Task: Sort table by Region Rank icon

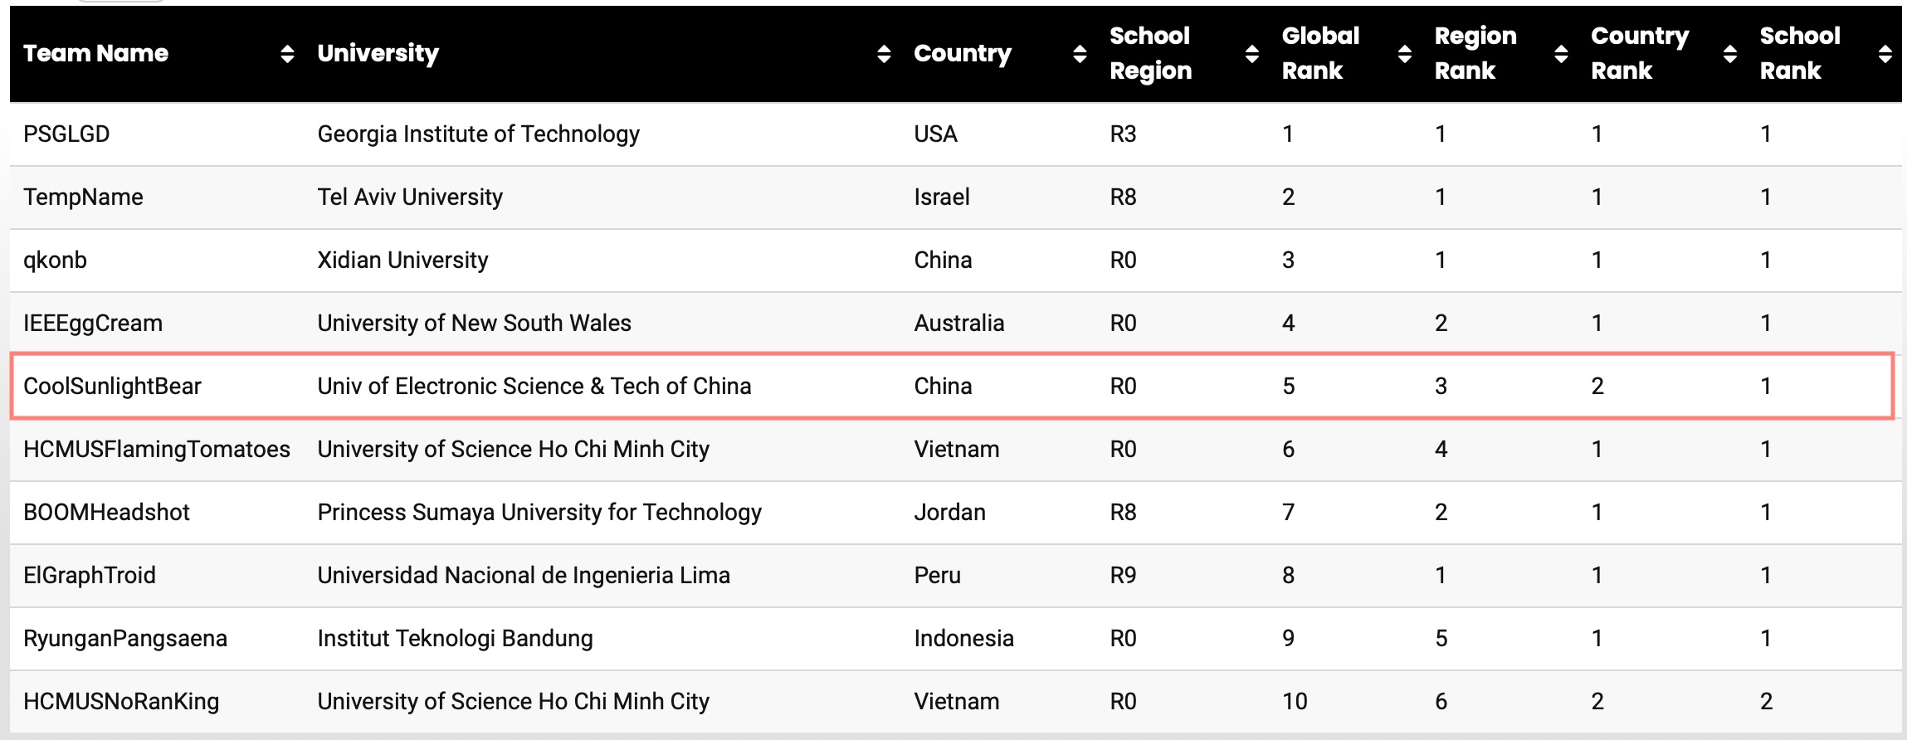Action: [x=1561, y=54]
